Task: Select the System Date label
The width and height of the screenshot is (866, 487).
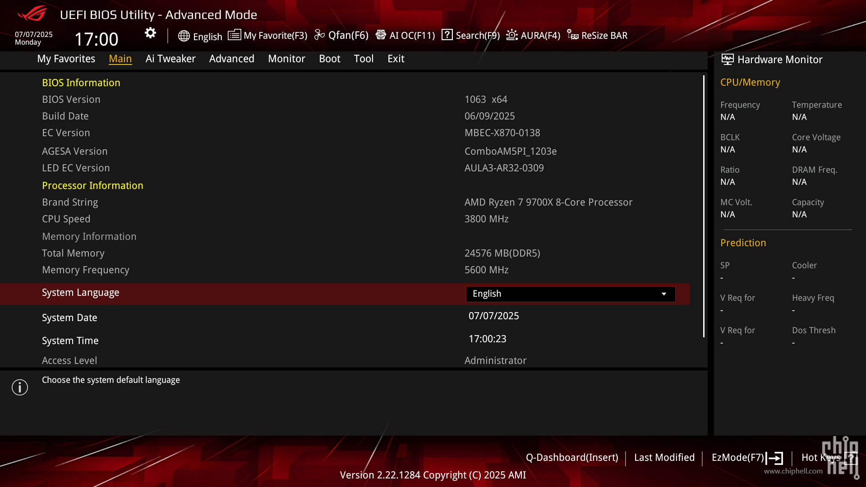Action: click(x=69, y=317)
